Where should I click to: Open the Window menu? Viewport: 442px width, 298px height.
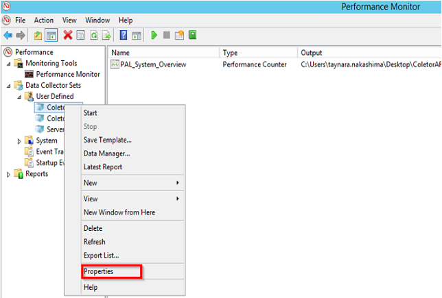coord(97,21)
